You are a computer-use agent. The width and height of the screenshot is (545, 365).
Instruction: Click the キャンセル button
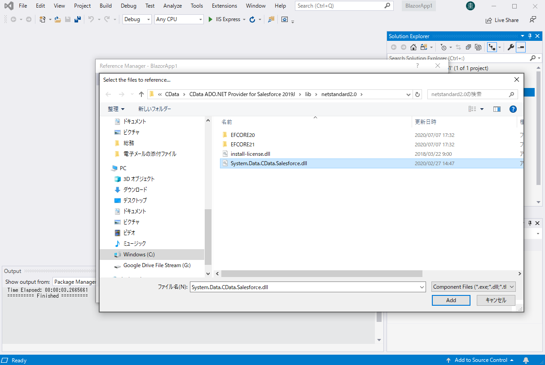pyautogui.click(x=496, y=300)
